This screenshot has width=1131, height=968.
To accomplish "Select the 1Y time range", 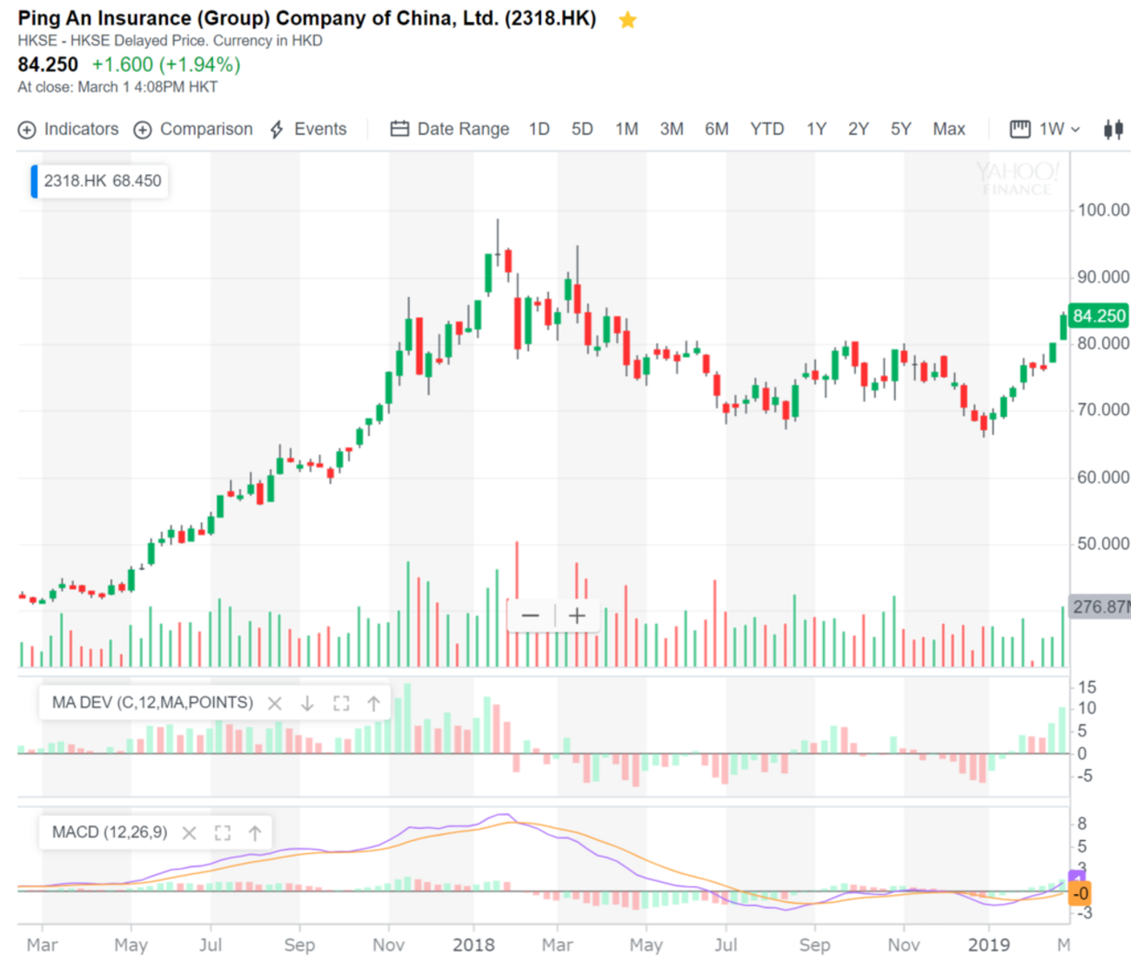I will 816,130.
